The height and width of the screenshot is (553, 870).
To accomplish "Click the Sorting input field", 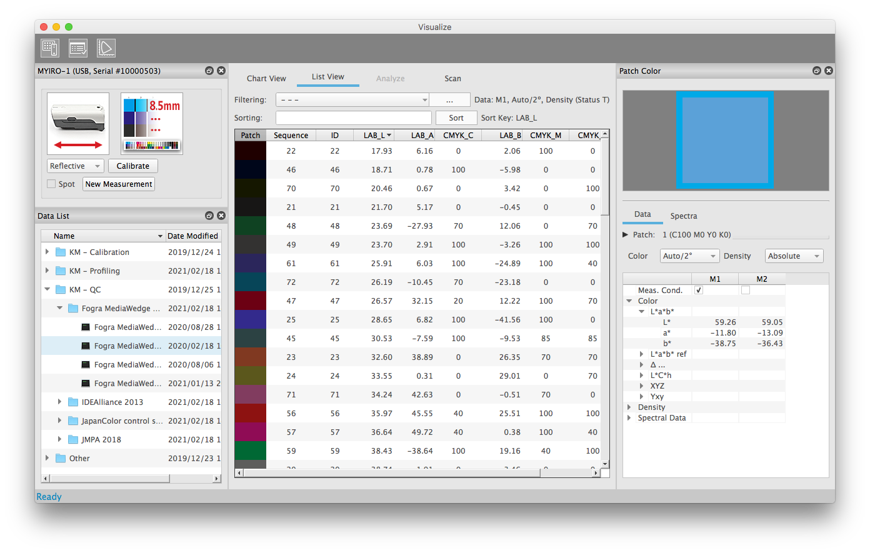I will coord(353,118).
